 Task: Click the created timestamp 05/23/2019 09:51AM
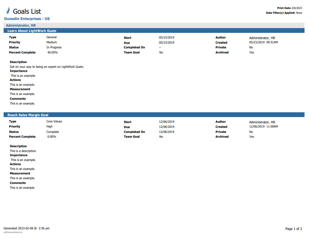pyautogui.click(x=263, y=42)
